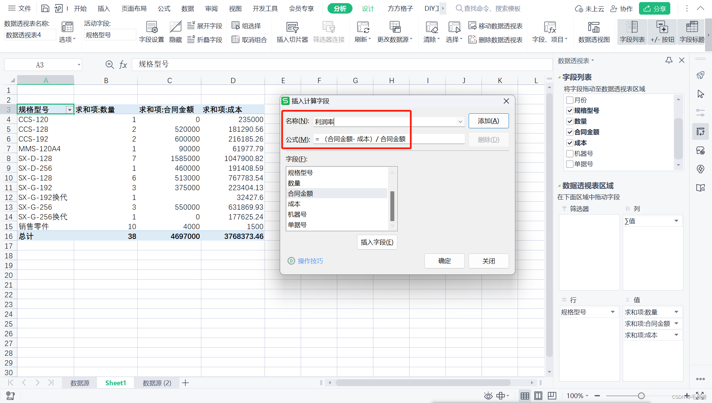Expand the ∑值 column field dropdown
Image resolution: width=712 pixels, height=403 pixels.
[676, 221]
